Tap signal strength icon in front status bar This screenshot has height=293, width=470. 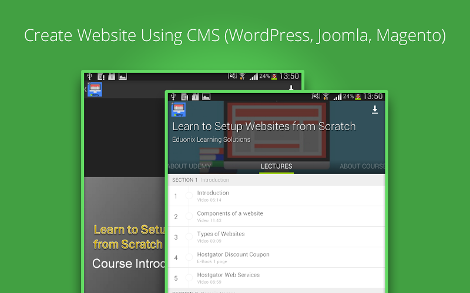pos(337,97)
